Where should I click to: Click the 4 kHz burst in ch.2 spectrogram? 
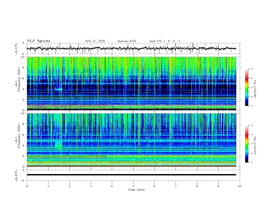click(59, 144)
